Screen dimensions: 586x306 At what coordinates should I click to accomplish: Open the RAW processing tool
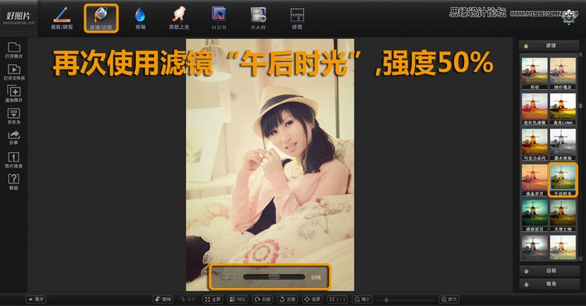(x=259, y=18)
